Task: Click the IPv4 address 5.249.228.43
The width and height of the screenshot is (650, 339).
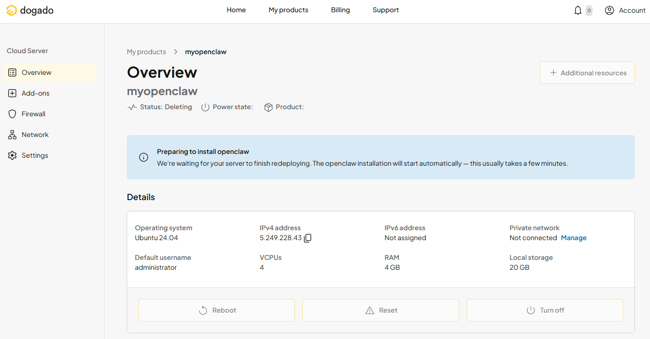Action: tap(281, 238)
